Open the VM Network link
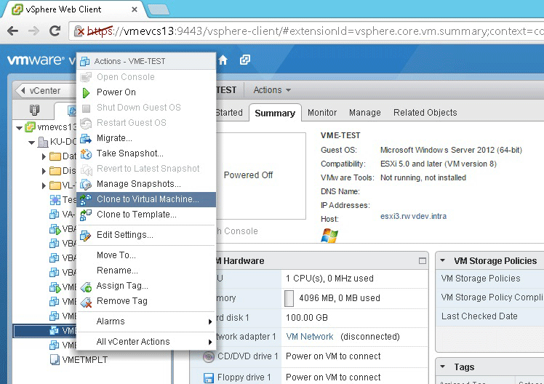 pyautogui.click(x=310, y=337)
